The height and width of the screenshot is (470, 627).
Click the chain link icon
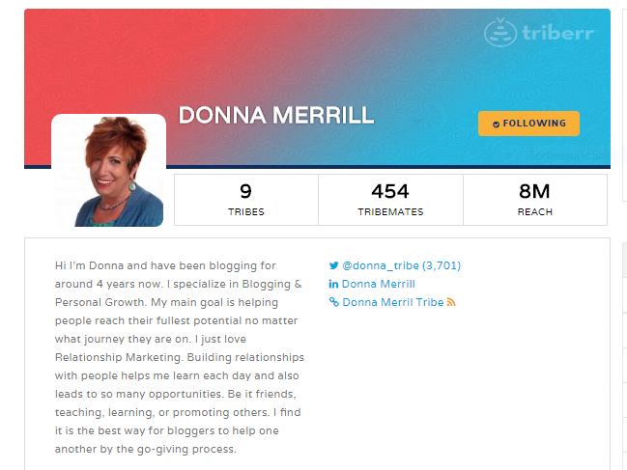(333, 302)
